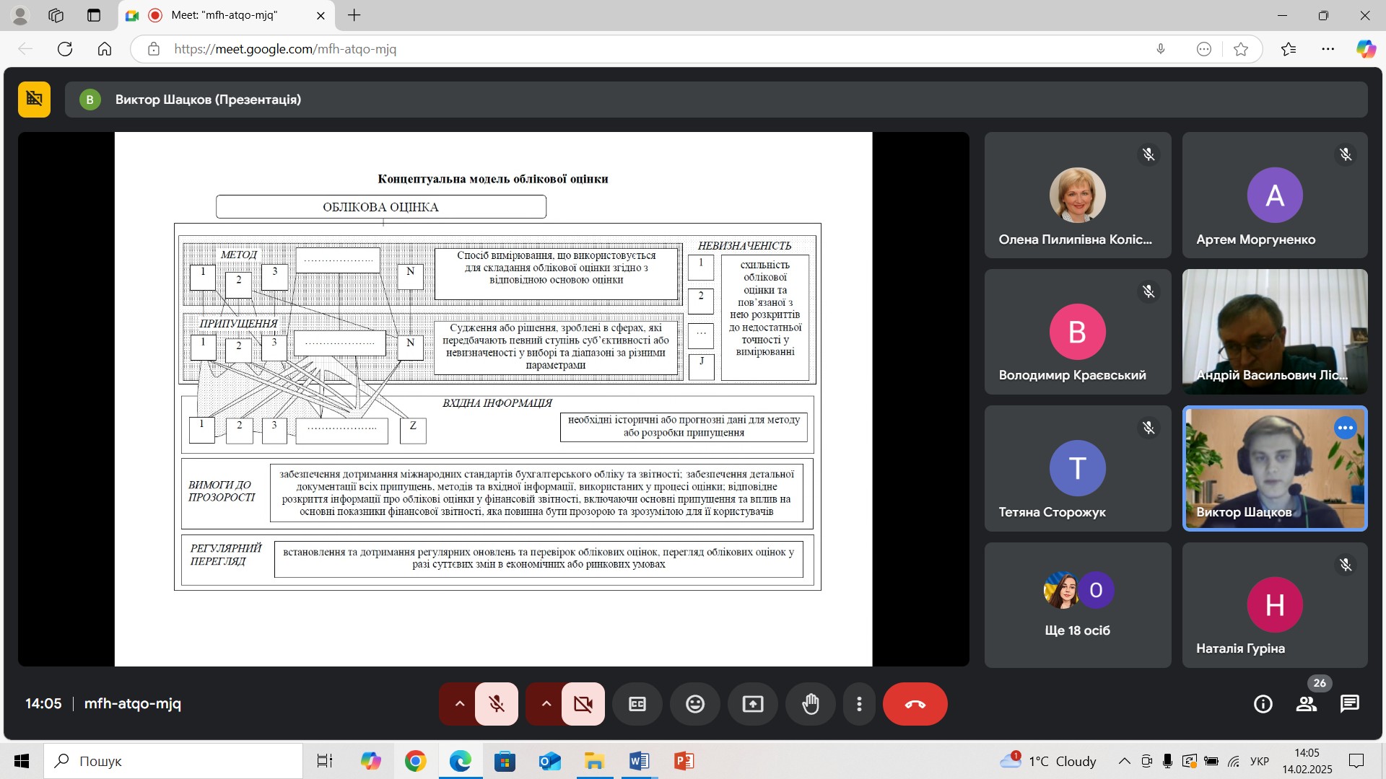Open the chat messages panel

tap(1350, 703)
